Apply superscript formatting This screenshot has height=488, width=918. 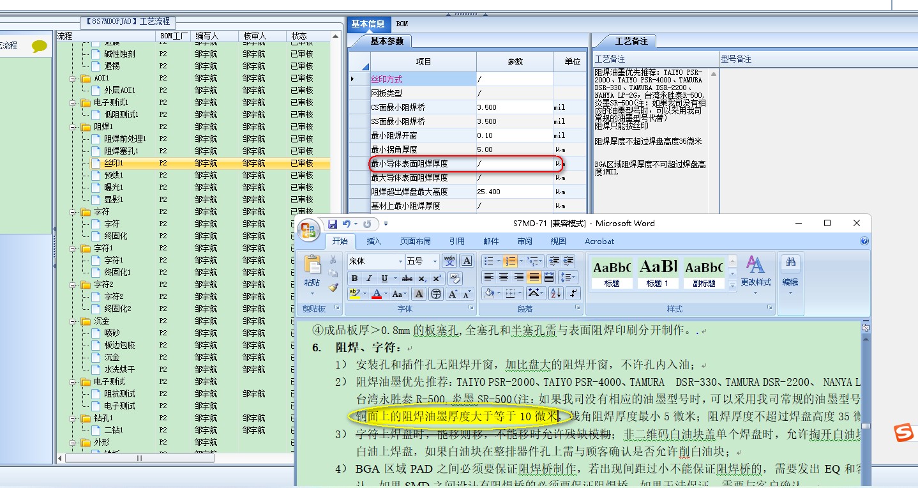pos(437,278)
